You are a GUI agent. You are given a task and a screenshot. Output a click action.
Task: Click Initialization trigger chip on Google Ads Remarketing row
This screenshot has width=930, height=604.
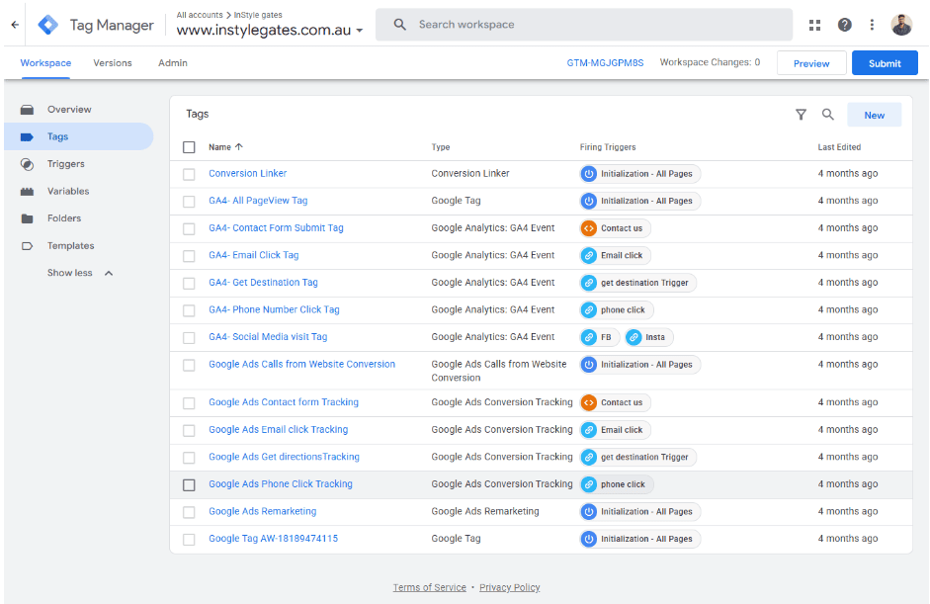click(x=640, y=512)
